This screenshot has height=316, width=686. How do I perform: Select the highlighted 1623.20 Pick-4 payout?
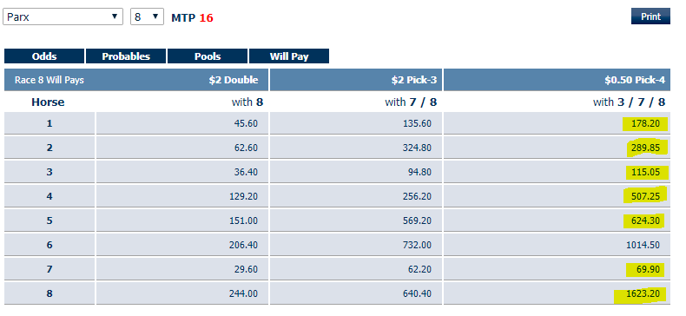[x=641, y=294]
